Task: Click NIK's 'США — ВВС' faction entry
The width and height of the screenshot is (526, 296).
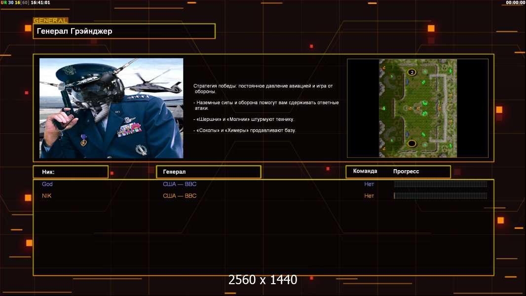Action: [x=180, y=196]
